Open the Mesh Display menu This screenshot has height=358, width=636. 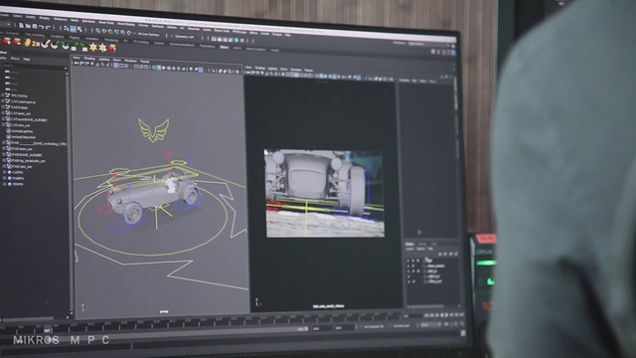click(x=126, y=24)
